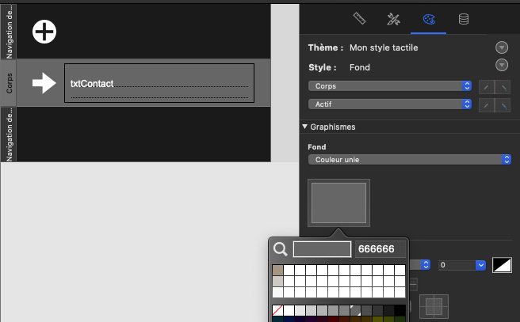Switch to the Styles tab with crossed tools icon
Image resolution: width=520 pixels, height=322 pixels.
pyautogui.click(x=393, y=19)
